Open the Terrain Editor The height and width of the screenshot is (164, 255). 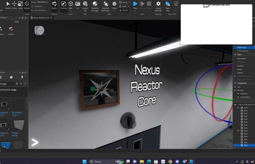[x=54, y=5]
